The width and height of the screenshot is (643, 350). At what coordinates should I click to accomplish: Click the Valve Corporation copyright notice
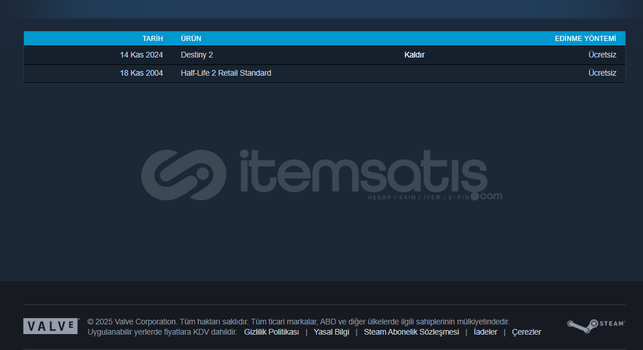pyautogui.click(x=298, y=322)
